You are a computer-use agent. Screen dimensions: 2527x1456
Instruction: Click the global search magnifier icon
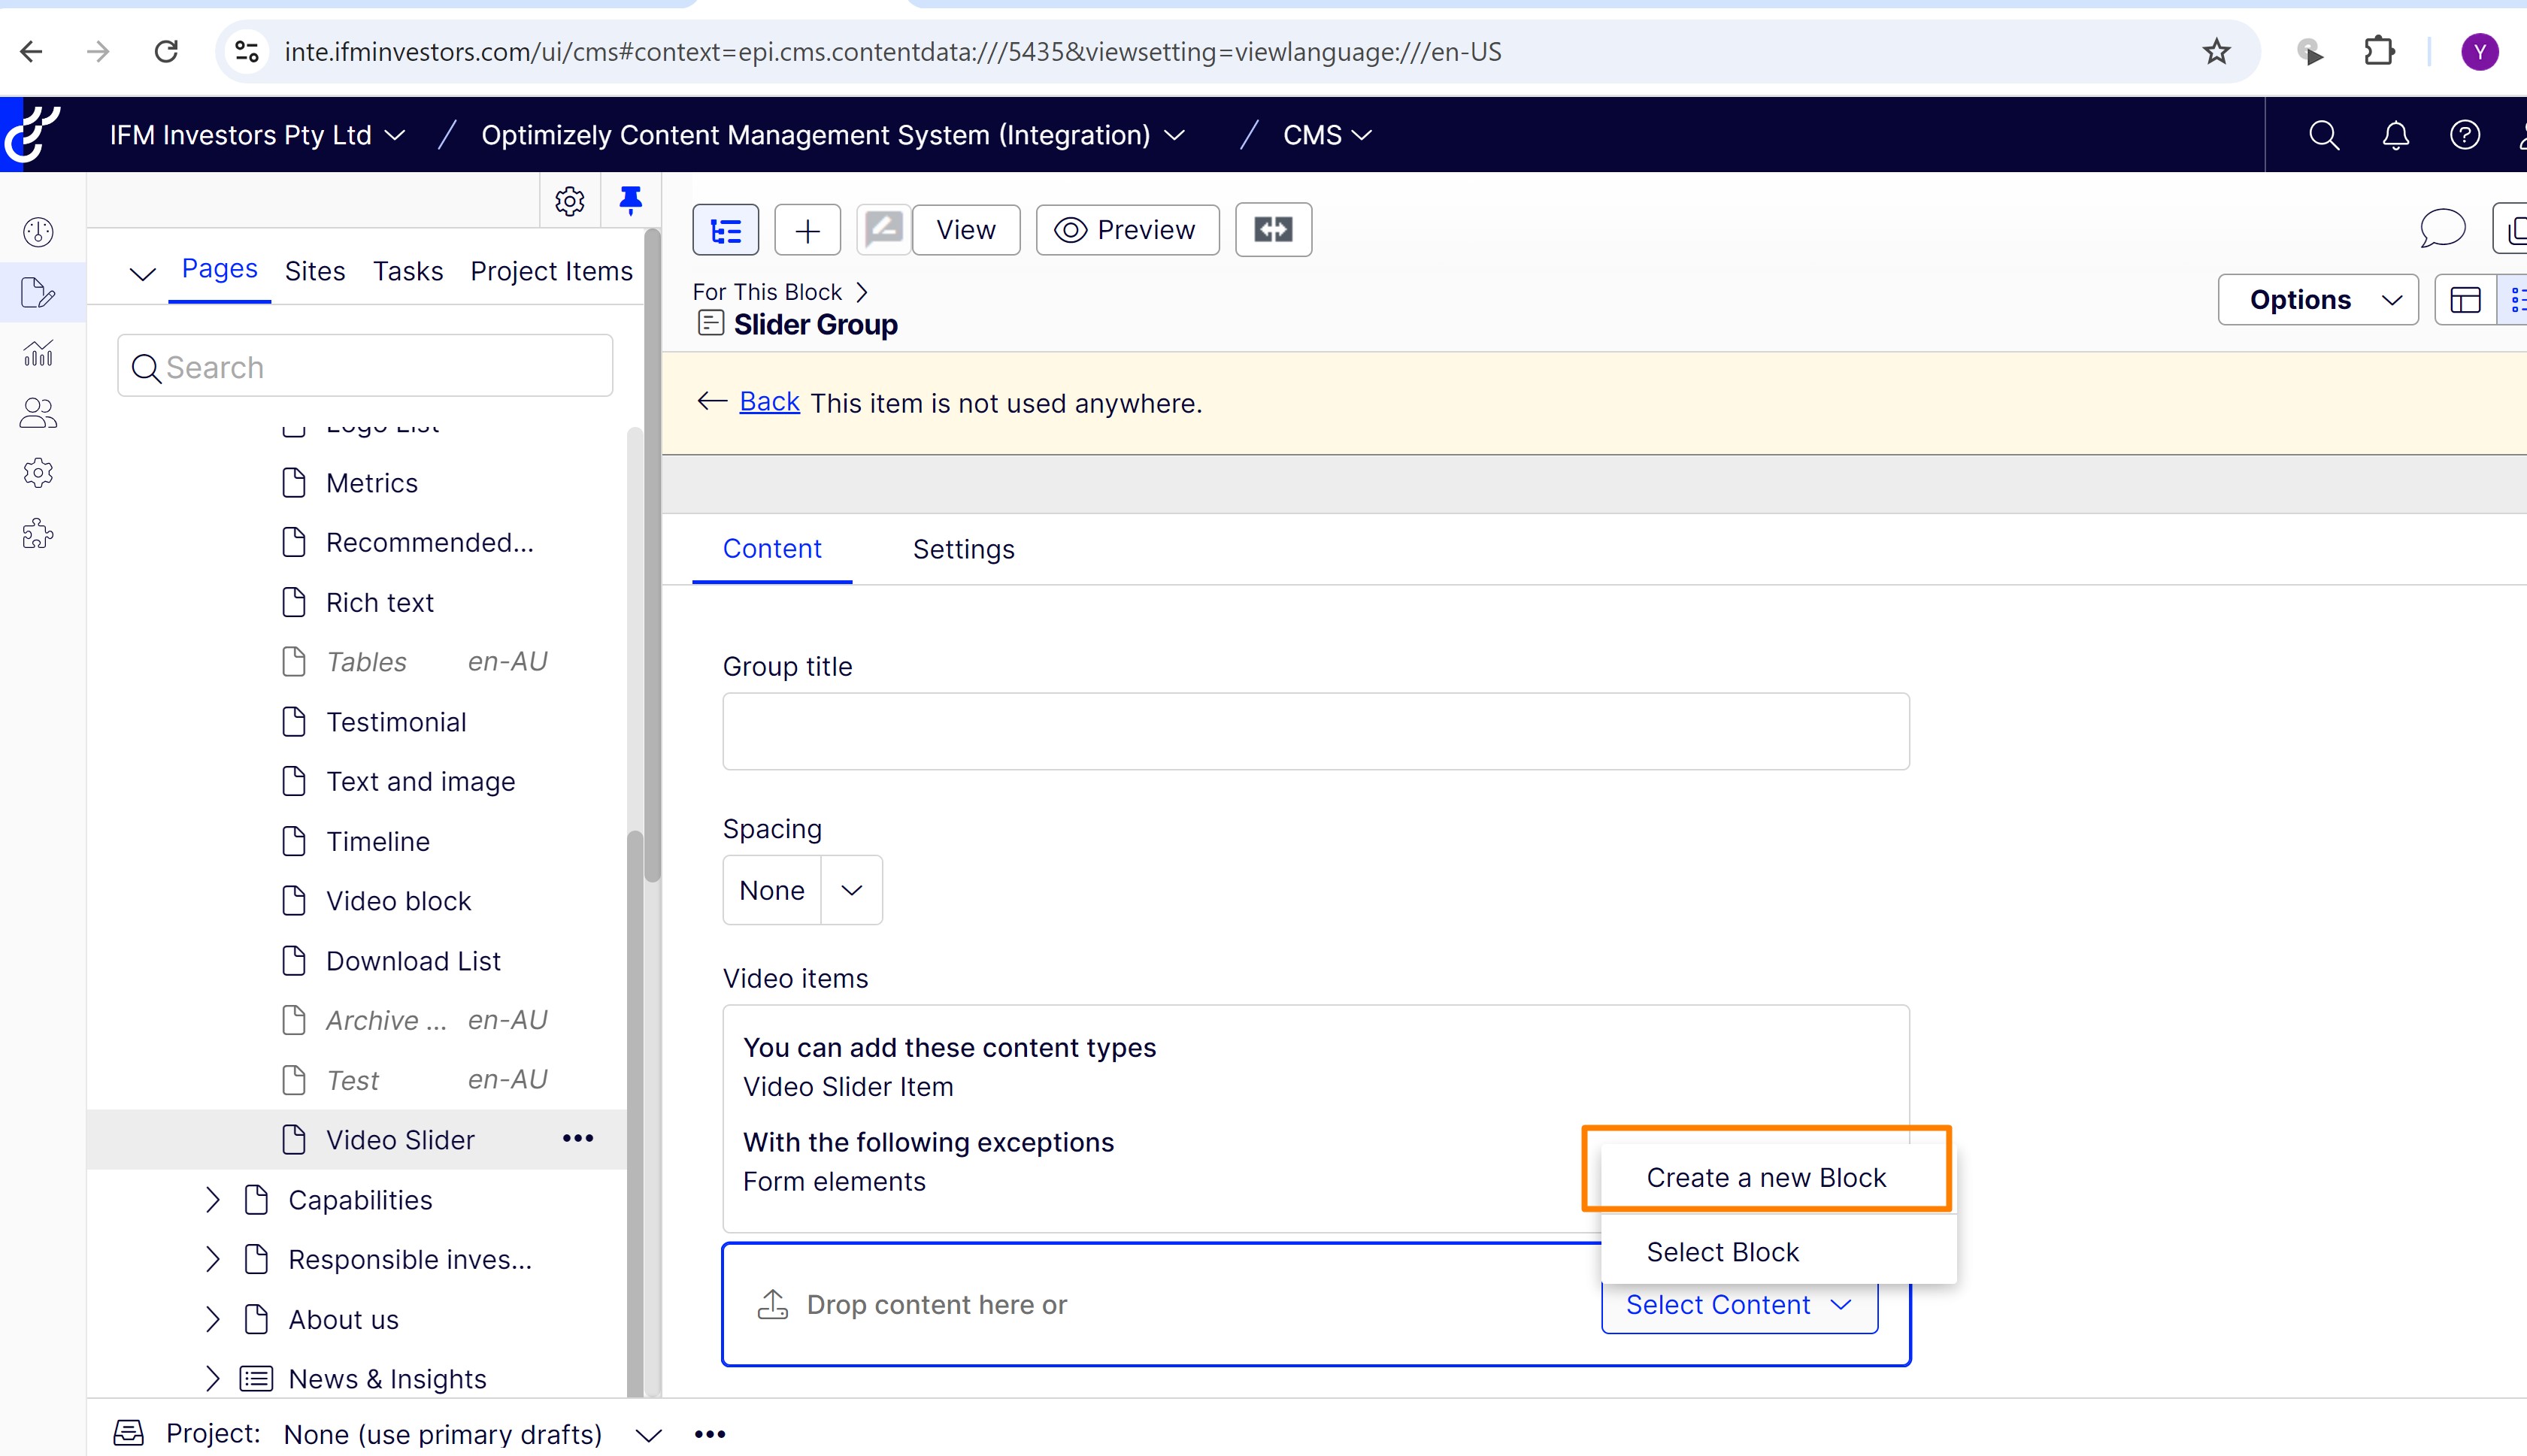tap(2323, 135)
